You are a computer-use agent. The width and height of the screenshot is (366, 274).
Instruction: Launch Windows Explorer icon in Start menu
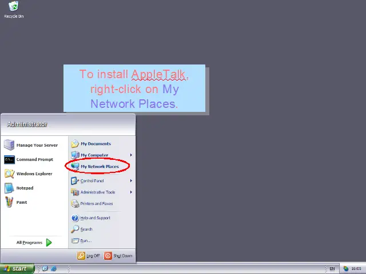9,174
